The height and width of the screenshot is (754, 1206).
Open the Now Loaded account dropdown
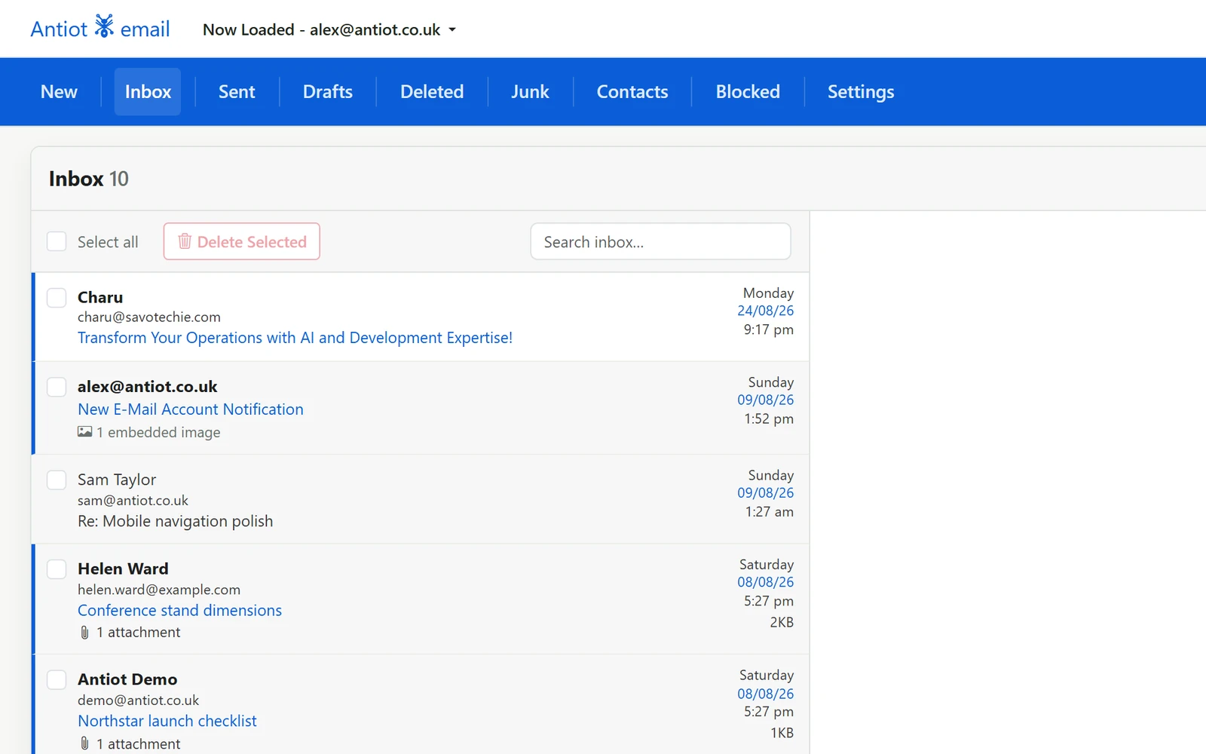329,29
